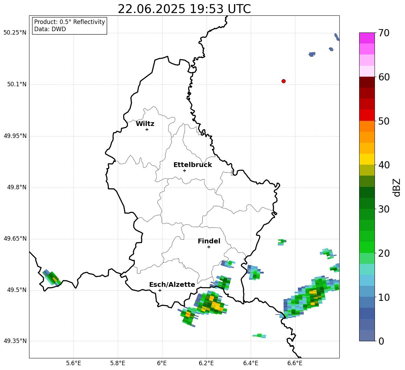
Task: Click the 60 value on the colorbar
Action: 384,77
